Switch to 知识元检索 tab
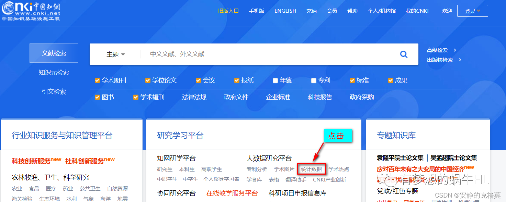 [54, 72]
